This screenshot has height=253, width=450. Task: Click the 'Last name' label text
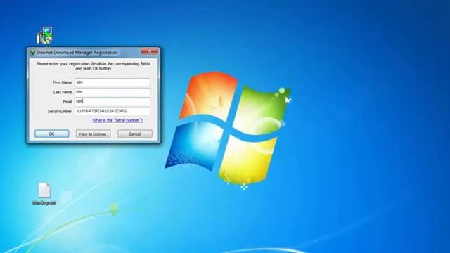[x=63, y=92]
